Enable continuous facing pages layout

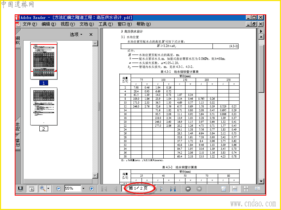pos(246,189)
